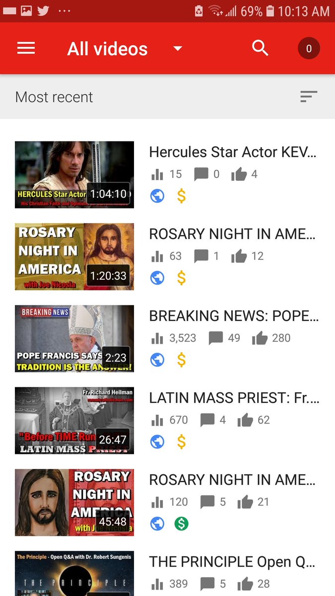Tap the globe icon on the Breaking News video
The width and height of the screenshot is (335, 596).
click(157, 360)
